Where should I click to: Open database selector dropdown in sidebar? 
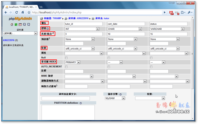point(20,33)
